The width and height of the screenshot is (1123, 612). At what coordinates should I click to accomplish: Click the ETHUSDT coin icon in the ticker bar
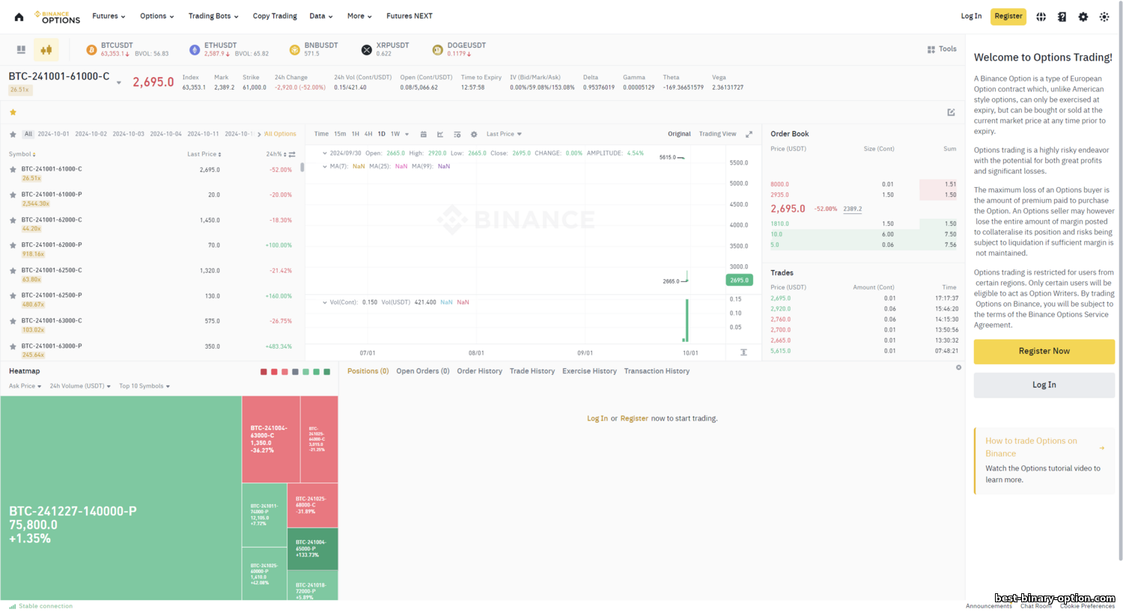coord(195,50)
